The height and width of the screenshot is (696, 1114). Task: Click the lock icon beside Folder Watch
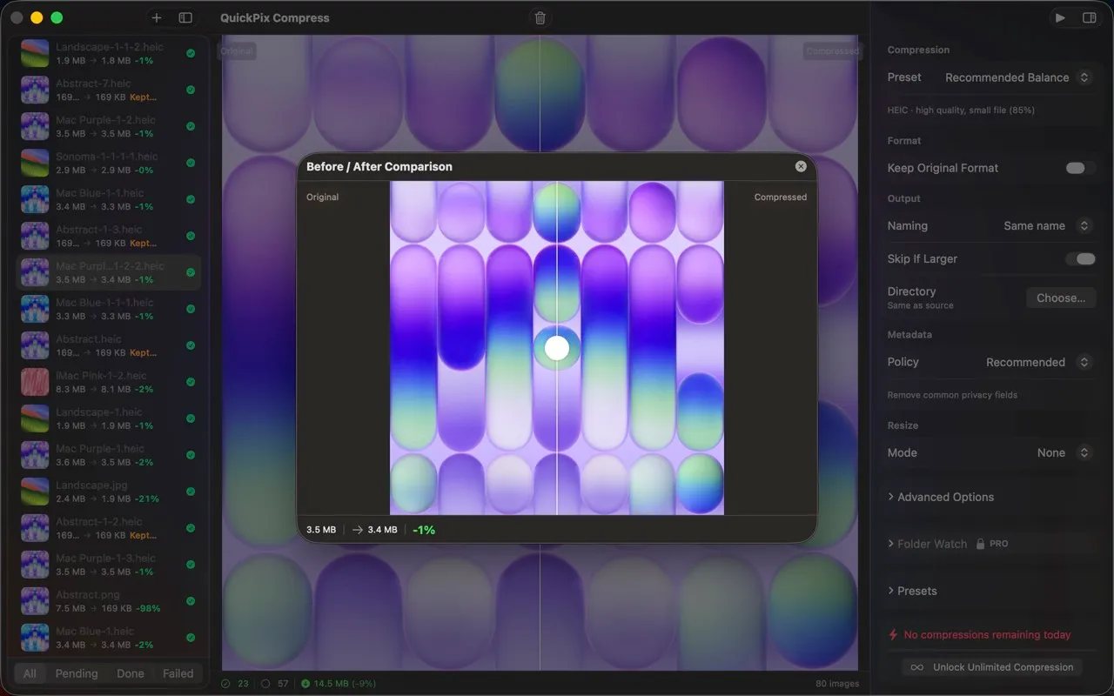pyautogui.click(x=980, y=544)
